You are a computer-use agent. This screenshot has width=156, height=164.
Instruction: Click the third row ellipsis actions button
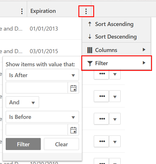(102, 119)
